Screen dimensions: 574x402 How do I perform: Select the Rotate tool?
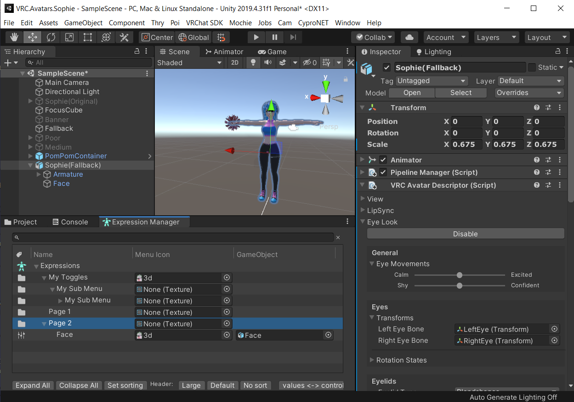(51, 37)
